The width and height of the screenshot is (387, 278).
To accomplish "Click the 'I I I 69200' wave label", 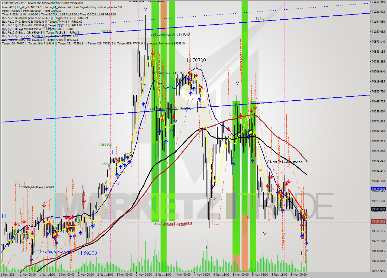I will (86, 253).
